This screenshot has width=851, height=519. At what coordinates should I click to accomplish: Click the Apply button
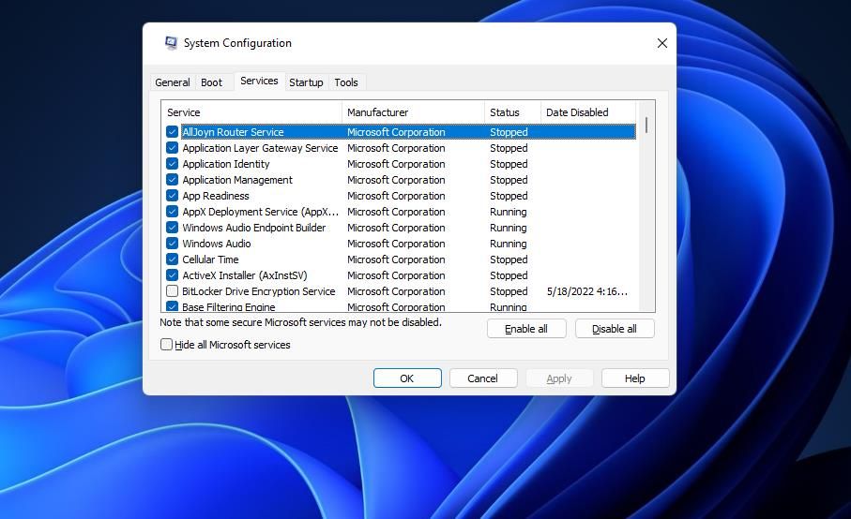[559, 378]
